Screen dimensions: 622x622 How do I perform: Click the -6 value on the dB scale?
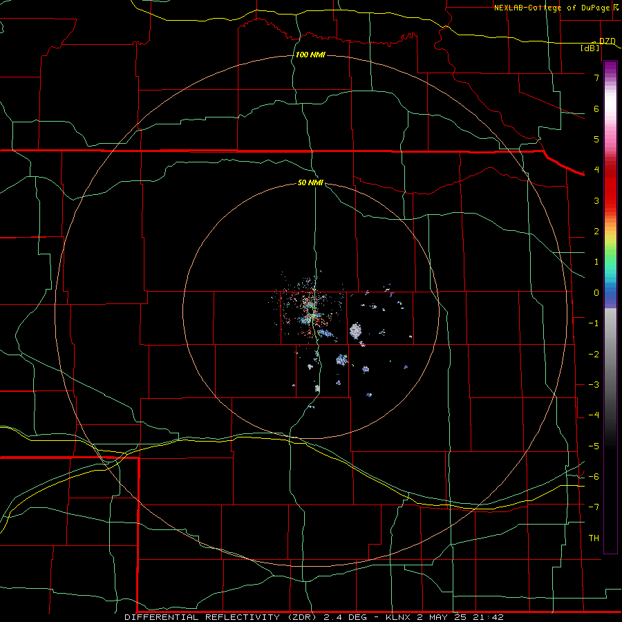594,477
